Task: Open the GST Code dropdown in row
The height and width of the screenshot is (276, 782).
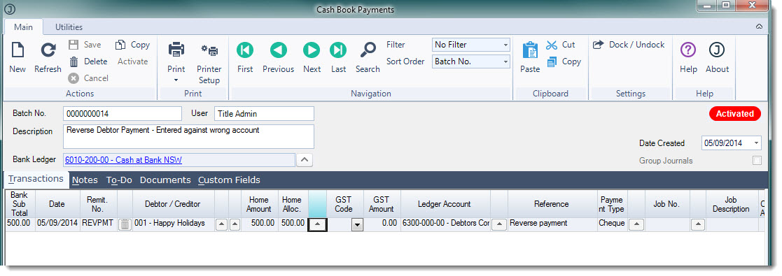Action: (x=357, y=225)
